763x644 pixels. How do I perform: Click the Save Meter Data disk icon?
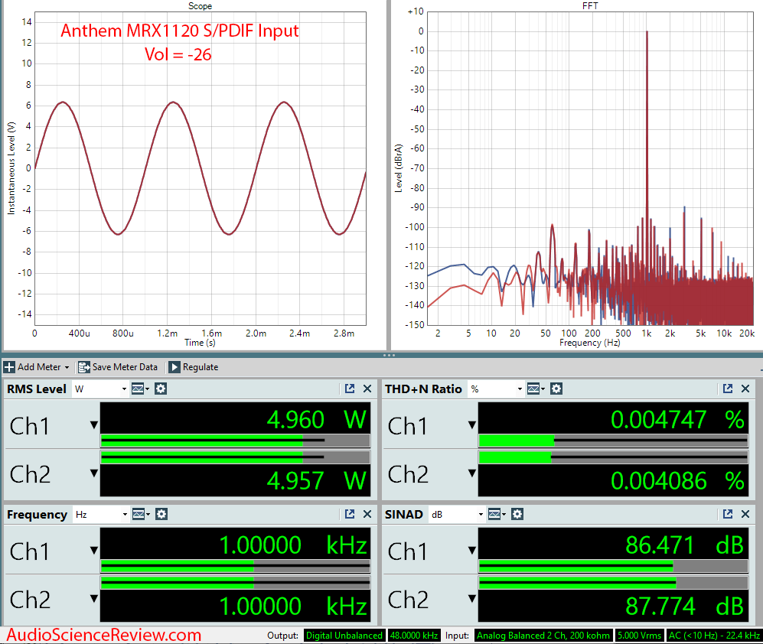coord(84,367)
